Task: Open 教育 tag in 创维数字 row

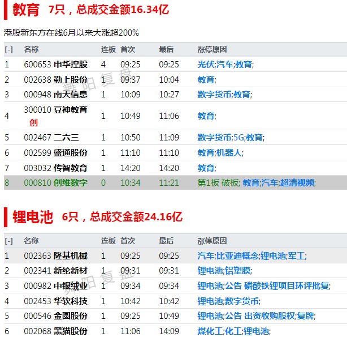Action: 251,183
